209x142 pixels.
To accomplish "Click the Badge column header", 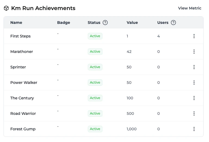I will click(64, 23).
